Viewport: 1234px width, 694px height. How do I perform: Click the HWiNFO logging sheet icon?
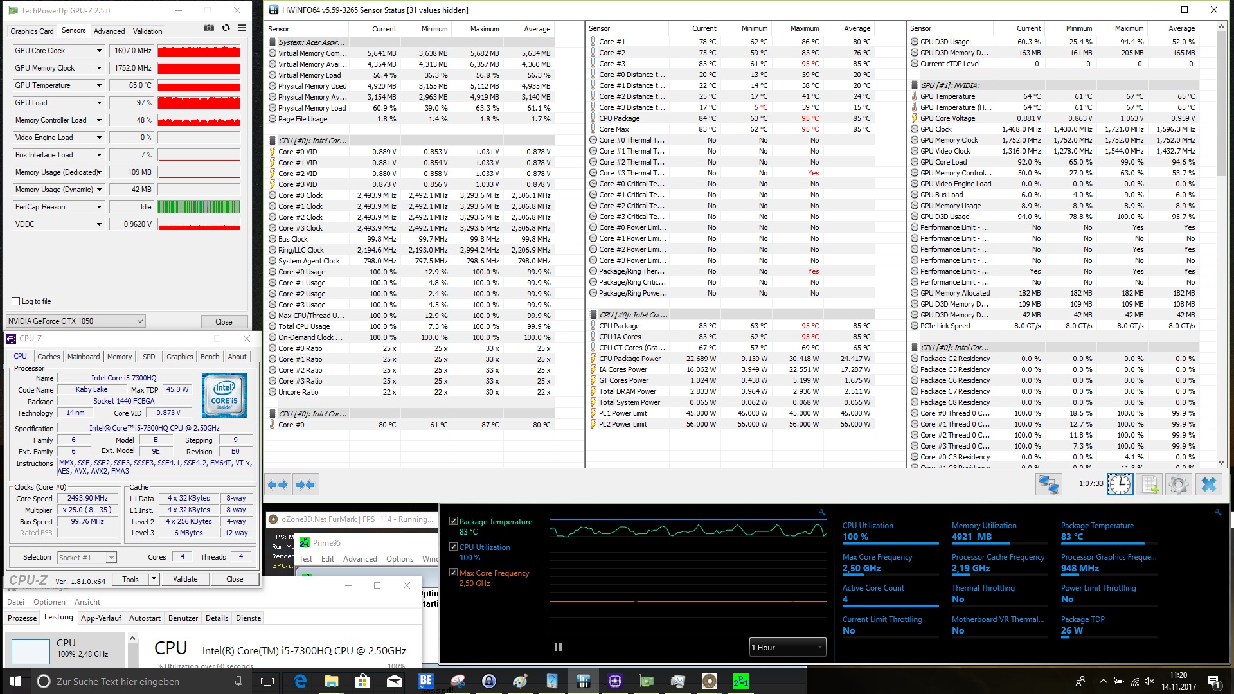click(x=1149, y=485)
